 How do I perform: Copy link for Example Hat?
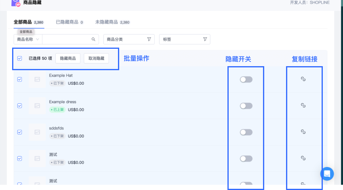pos(303,79)
